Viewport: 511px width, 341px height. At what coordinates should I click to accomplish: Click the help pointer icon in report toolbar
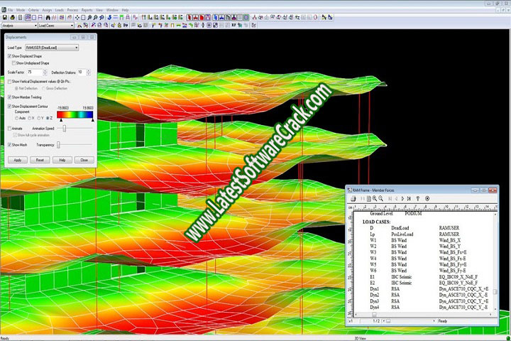click(x=418, y=198)
